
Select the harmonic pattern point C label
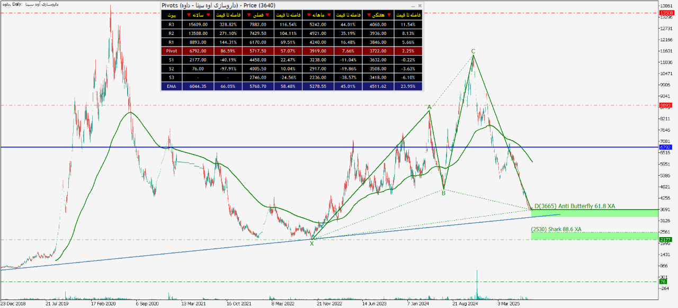click(x=473, y=51)
